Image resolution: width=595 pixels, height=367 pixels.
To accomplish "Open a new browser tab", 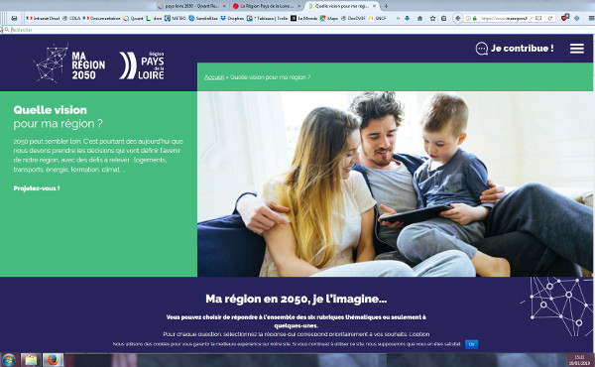I will [386, 6].
